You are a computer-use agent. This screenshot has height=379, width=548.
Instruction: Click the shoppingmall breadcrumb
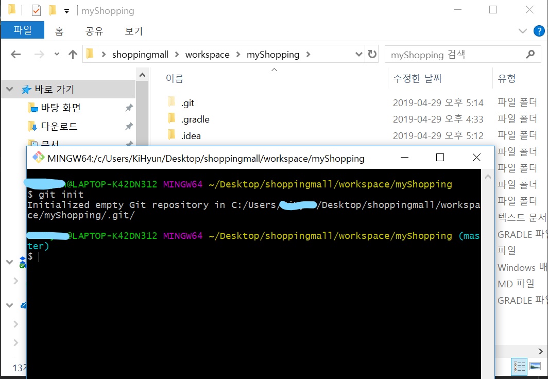(x=140, y=55)
